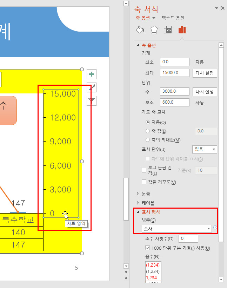Click the info icon beside 범주 dropdown
Viewport: 227px width, 288px height.
tap(215, 228)
